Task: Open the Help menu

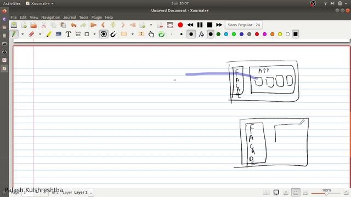Action: (x=109, y=17)
